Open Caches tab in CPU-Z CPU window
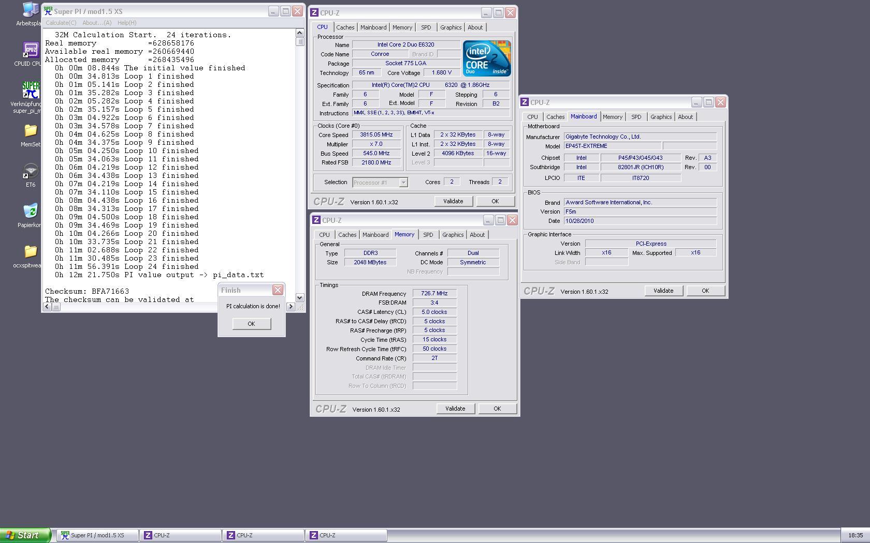This screenshot has width=870, height=543. (345, 27)
